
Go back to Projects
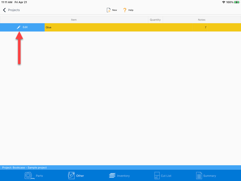pos(14,10)
